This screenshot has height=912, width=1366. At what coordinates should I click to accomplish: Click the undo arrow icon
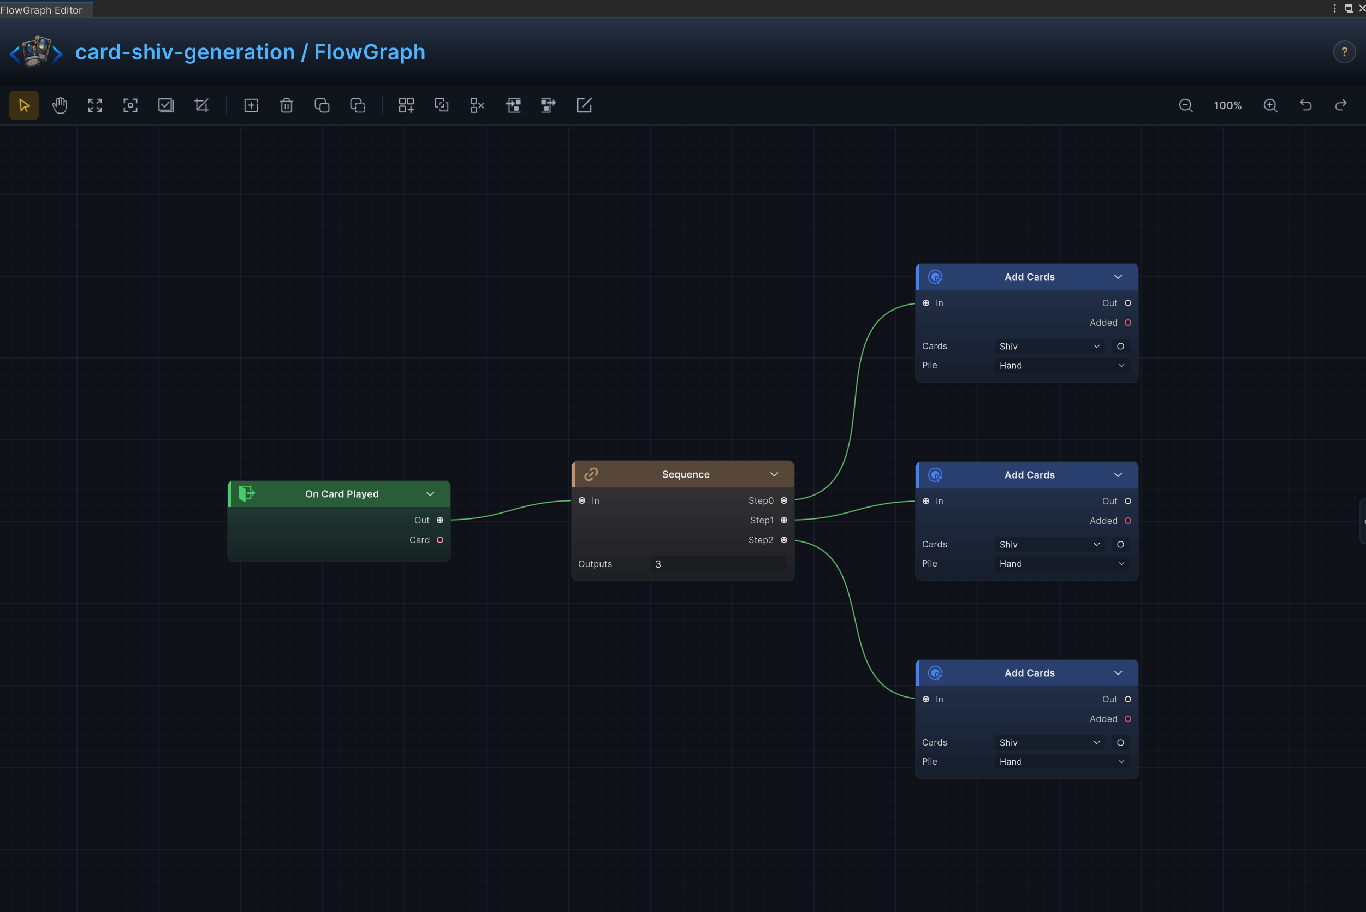tap(1306, 105)
